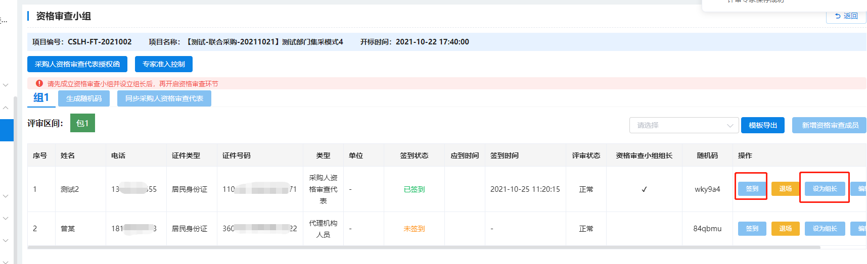Click 模板导出 export button
The image size is (867, 264).
(x=762, y=125)
